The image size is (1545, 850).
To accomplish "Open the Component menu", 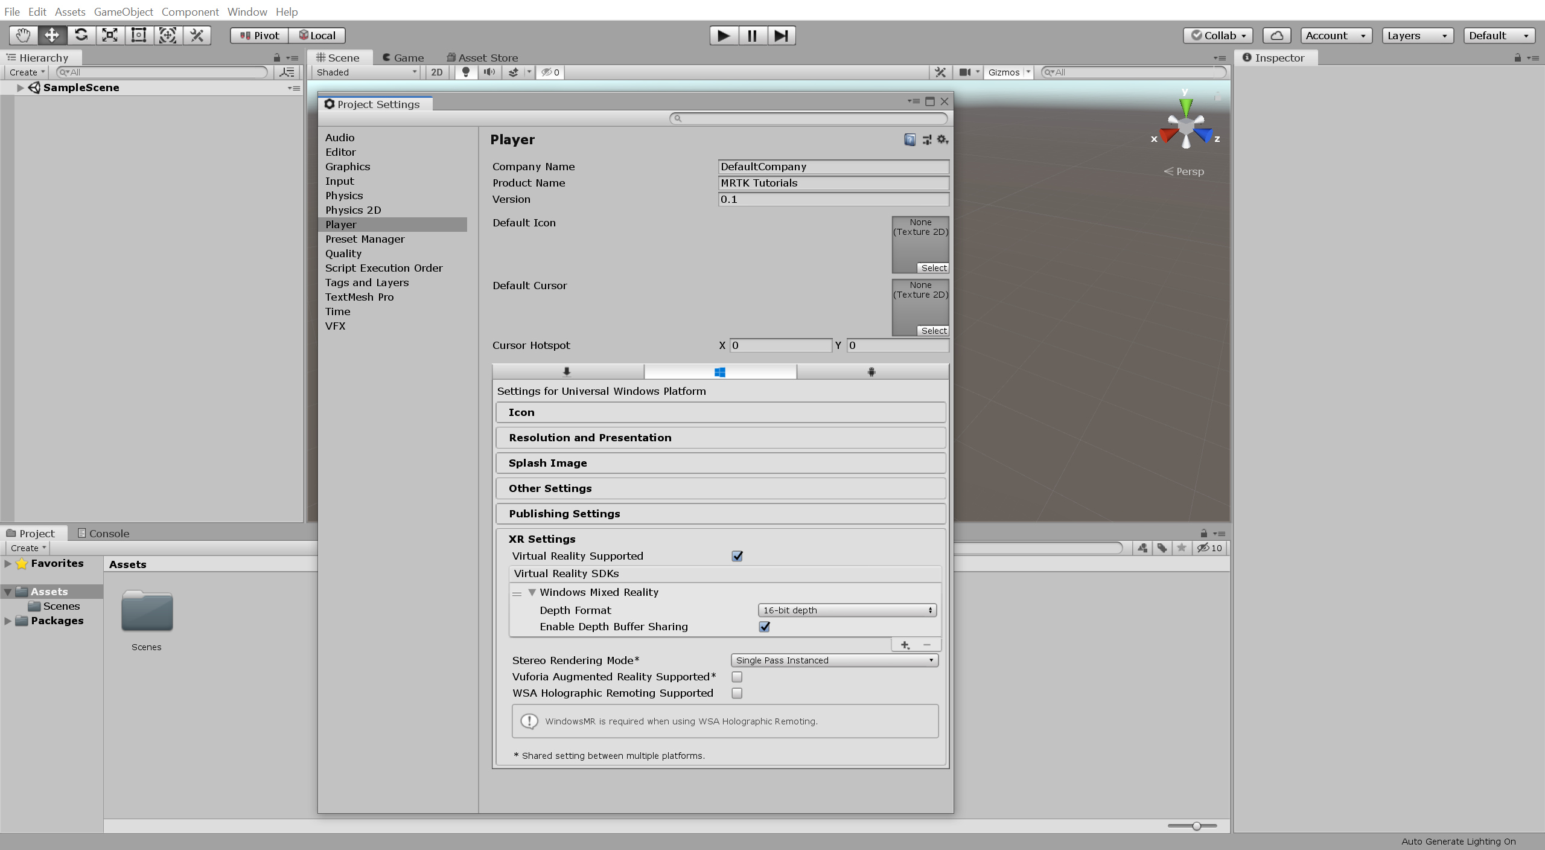I will pos(190,11).
